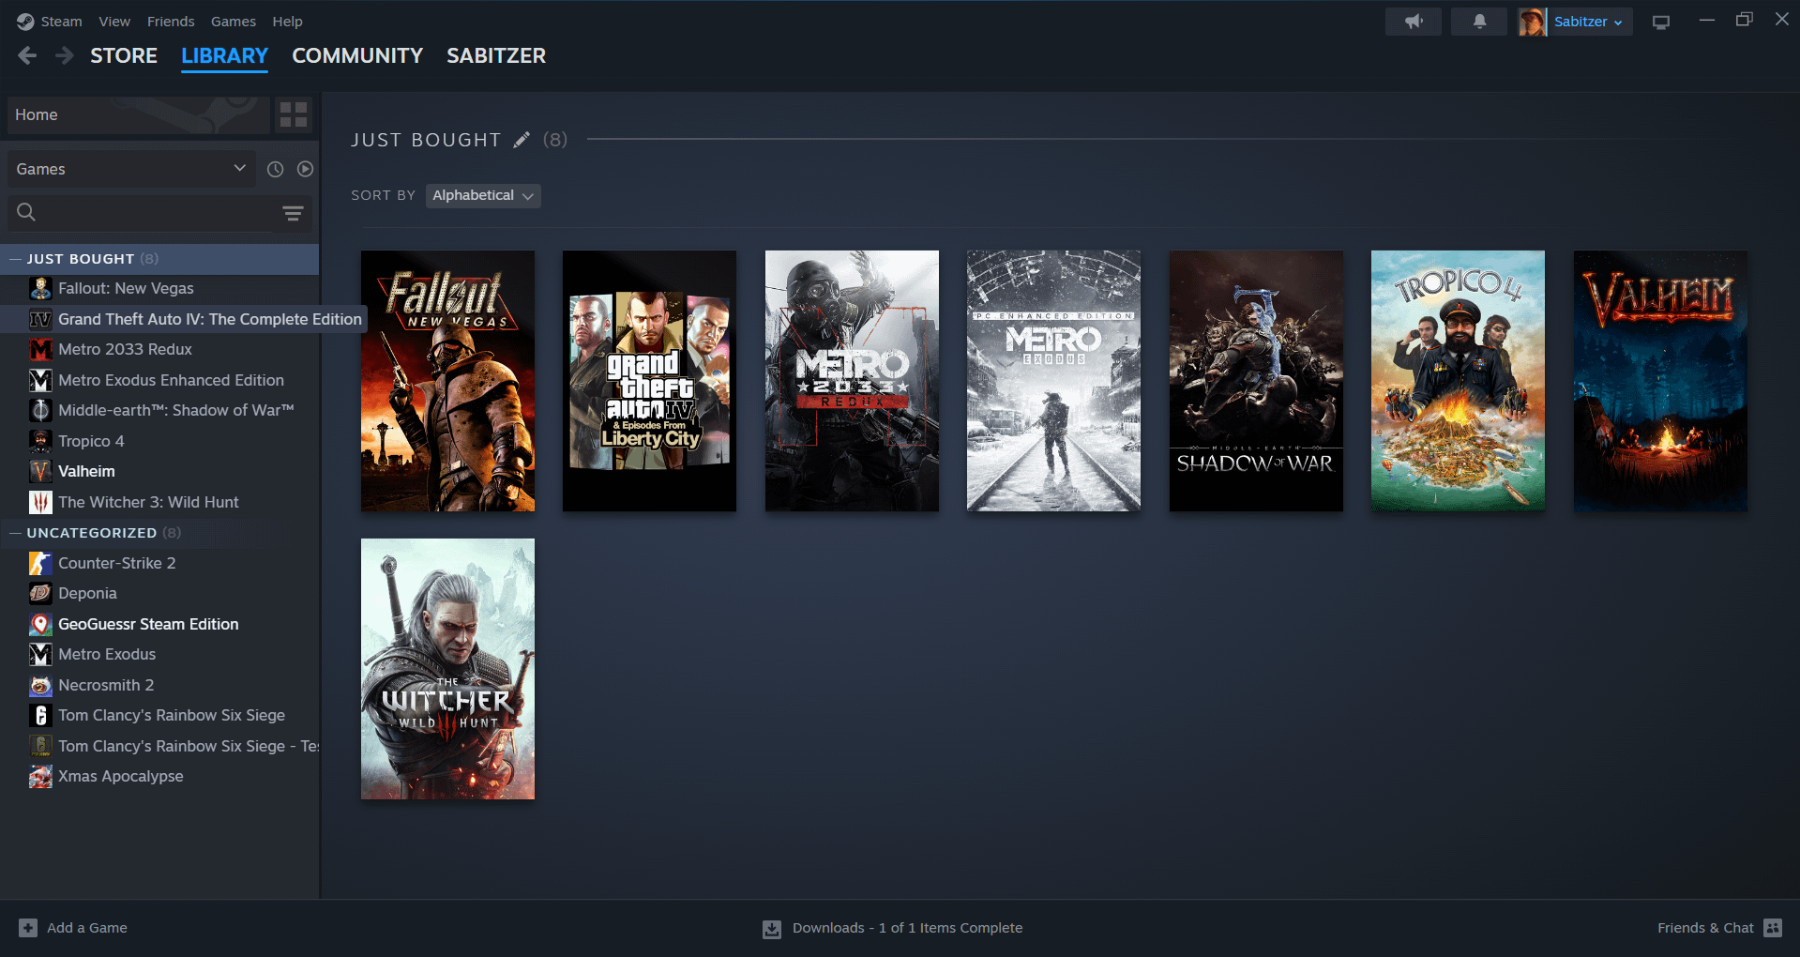
Task: Collapse the Just Bought category
Action: [x=15, y=259]
